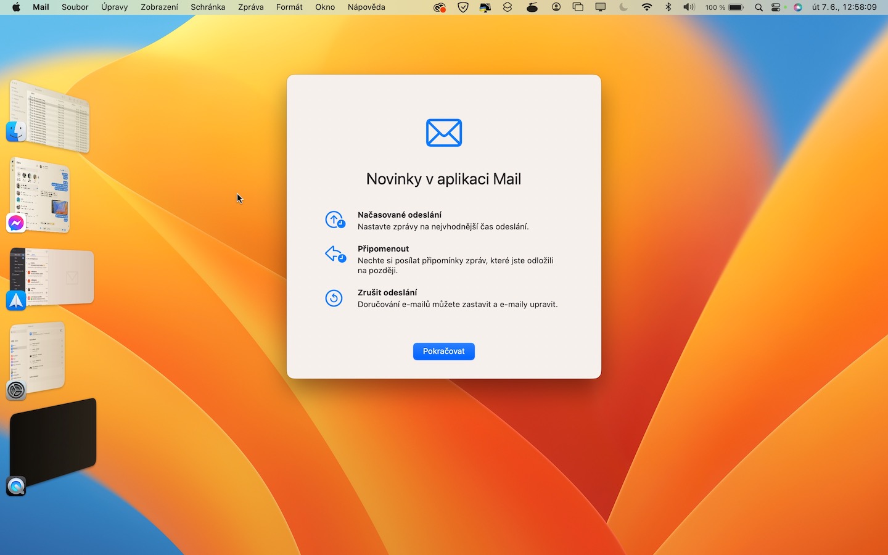Click the Creative Cloud menu bar icon
888x555 pixels.
(x=439, y=7)
